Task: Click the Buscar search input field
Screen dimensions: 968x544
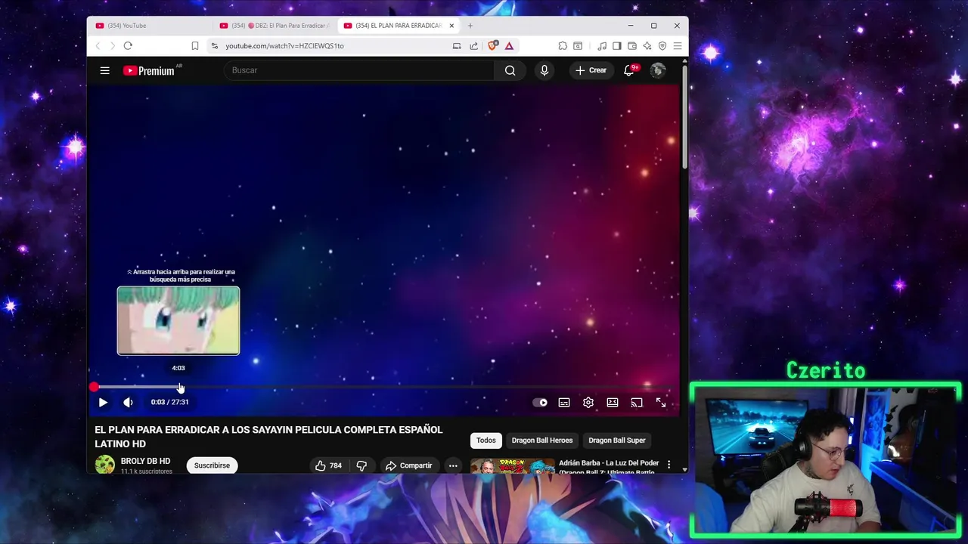Action: (359, 70)
